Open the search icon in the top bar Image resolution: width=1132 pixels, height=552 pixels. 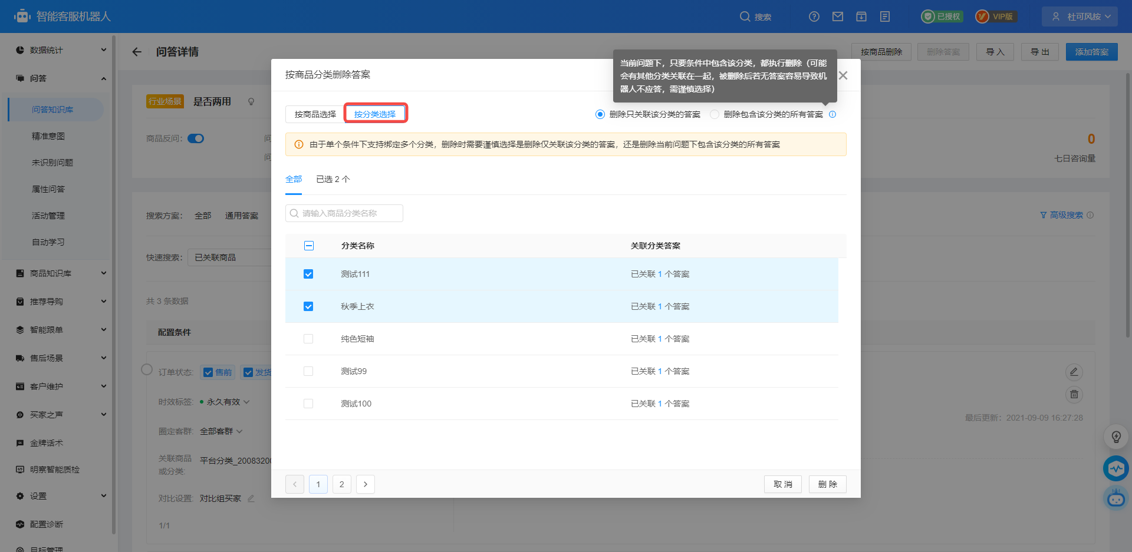(745, 16)
